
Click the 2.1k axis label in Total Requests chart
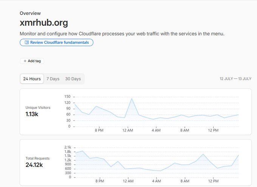coord(68,147)
